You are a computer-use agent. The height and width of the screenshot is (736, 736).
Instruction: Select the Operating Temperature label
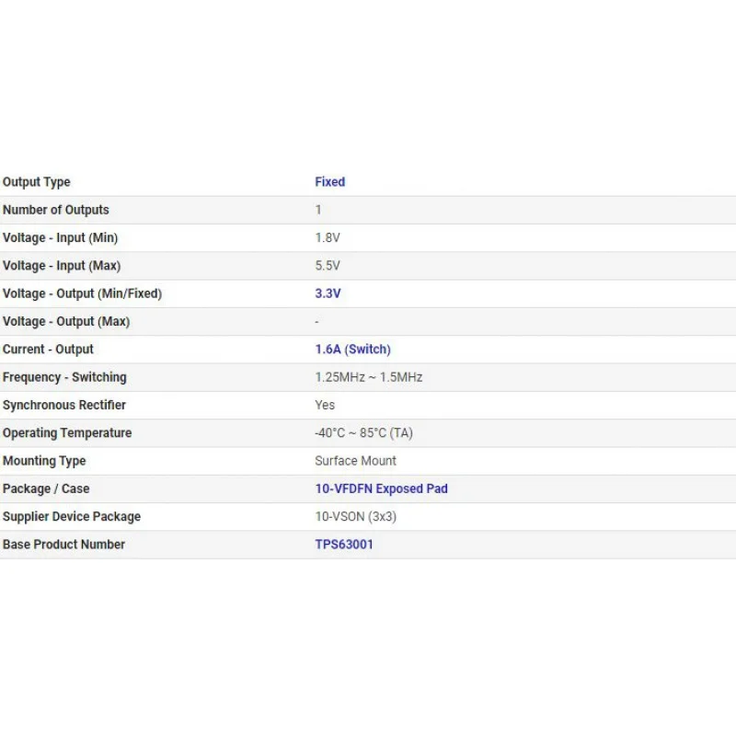(67, 433)
